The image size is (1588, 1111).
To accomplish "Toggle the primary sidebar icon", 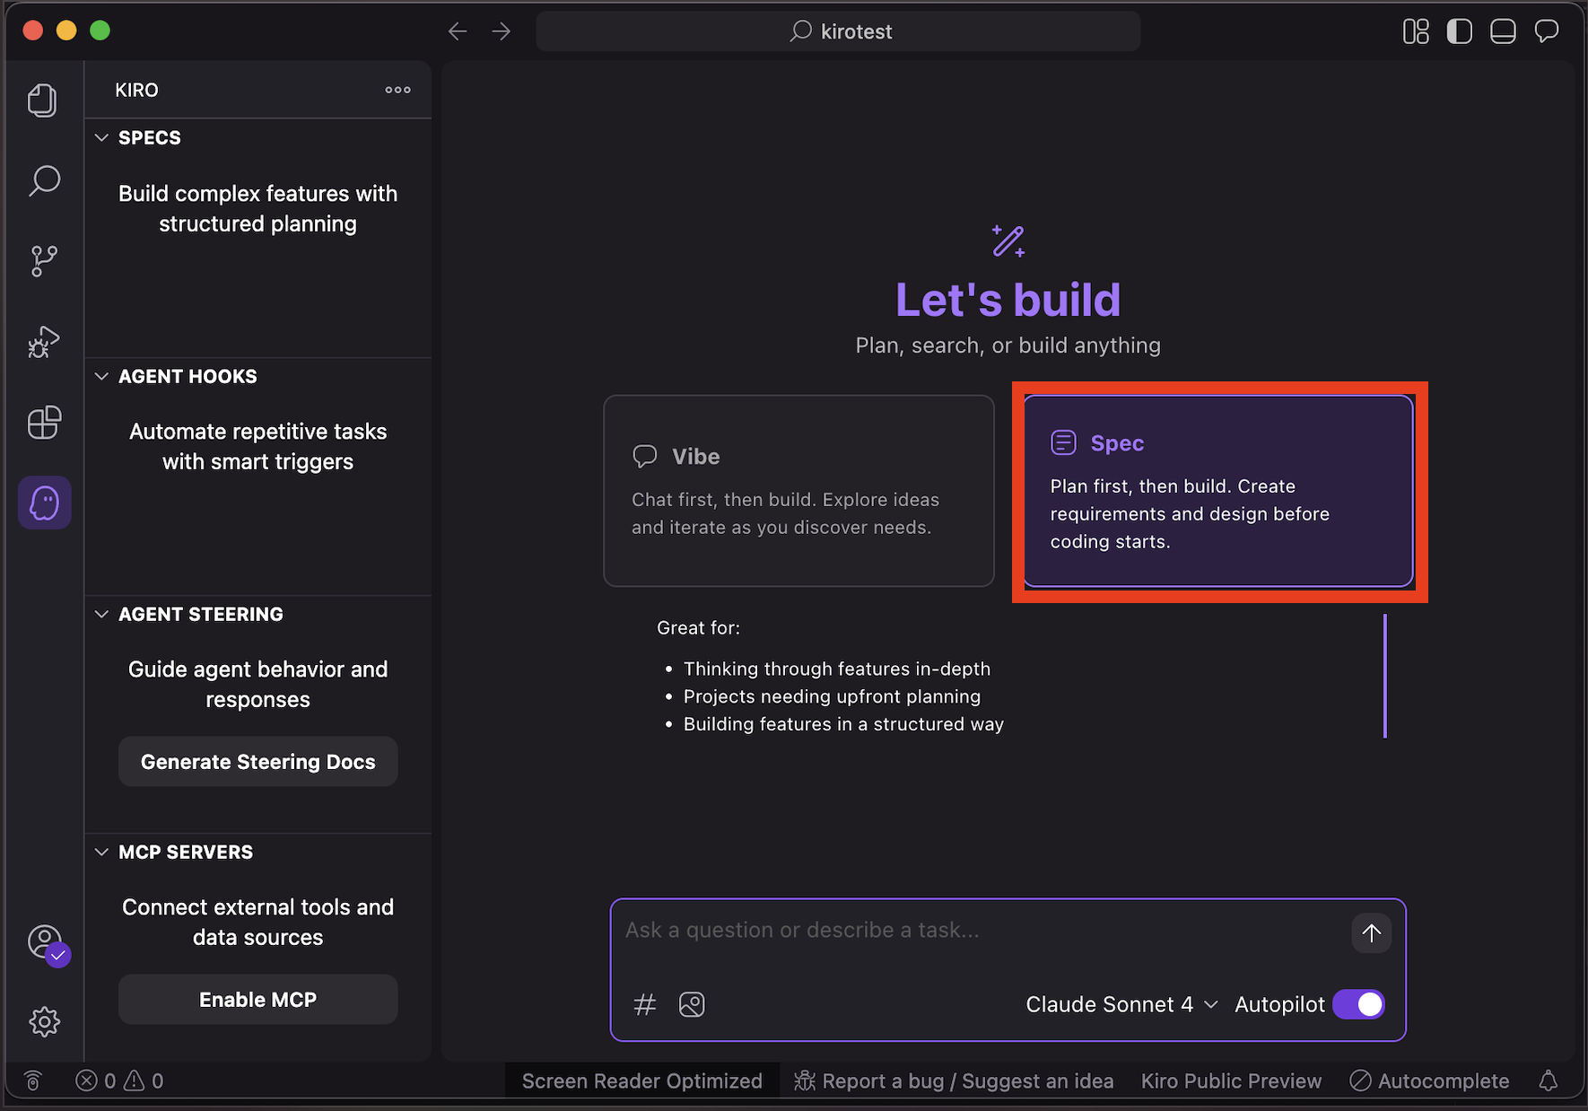I will click(x=1460, y=31).
